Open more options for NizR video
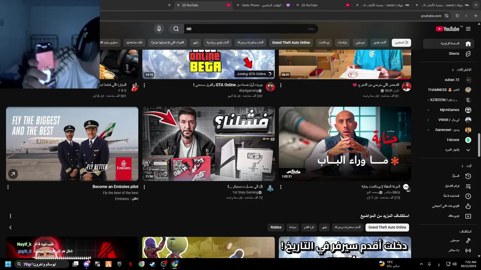The image size is (481, 270). click(x=281, y=85)
